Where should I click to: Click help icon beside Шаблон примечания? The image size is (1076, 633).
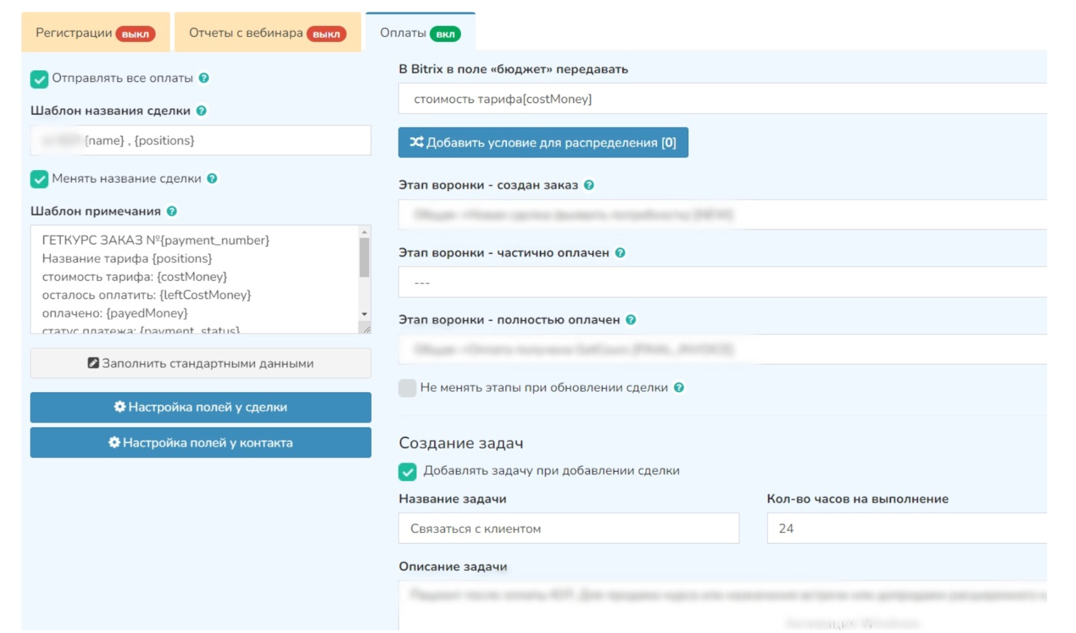172,212
